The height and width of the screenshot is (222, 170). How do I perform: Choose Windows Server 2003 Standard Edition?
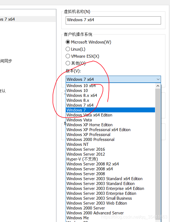pos(111,183)
